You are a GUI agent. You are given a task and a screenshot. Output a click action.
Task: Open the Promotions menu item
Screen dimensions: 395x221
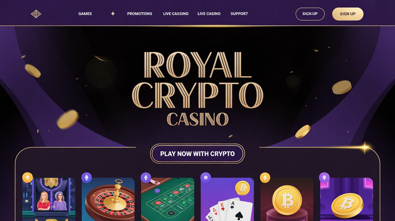(x=140, y=14)
